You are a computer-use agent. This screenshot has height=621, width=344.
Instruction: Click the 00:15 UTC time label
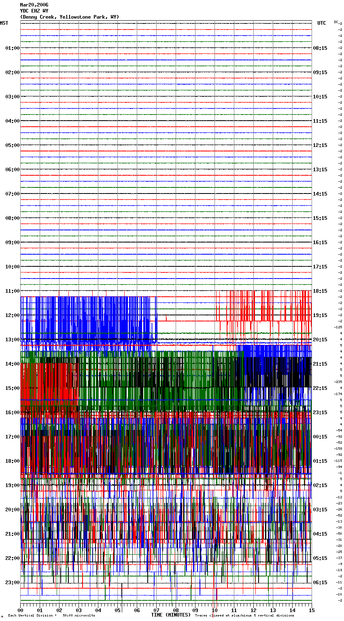(x=320, y=437)
